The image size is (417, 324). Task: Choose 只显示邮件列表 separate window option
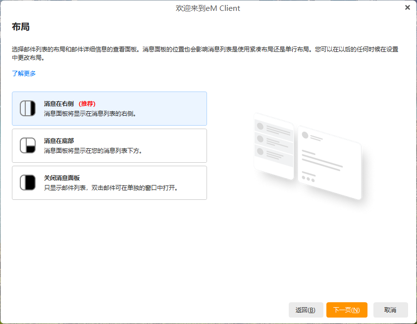[x=109, y=183]
